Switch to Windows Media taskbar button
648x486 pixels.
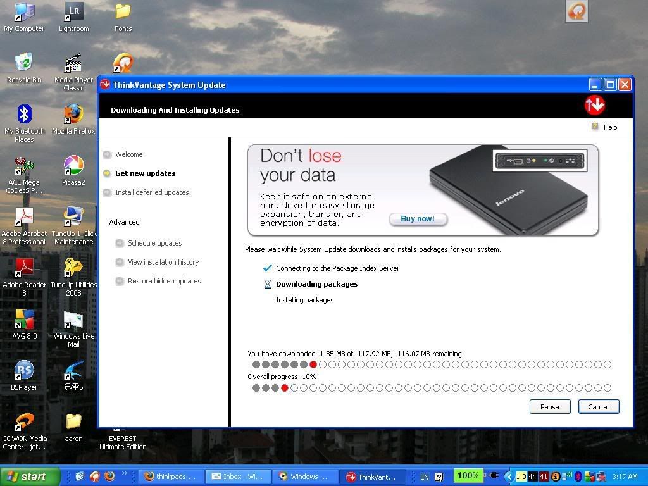(x=304, y=477)
